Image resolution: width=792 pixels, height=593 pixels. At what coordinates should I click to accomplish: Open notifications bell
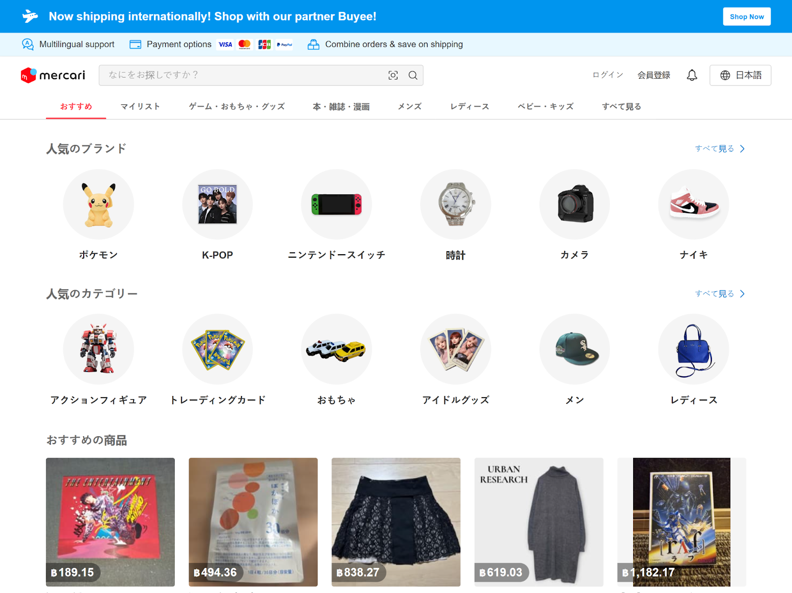tap(692, 75)
